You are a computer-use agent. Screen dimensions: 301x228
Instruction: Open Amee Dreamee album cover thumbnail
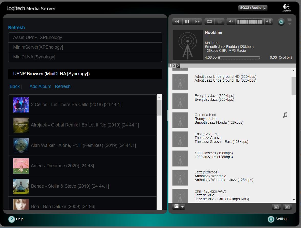[21, 166]
